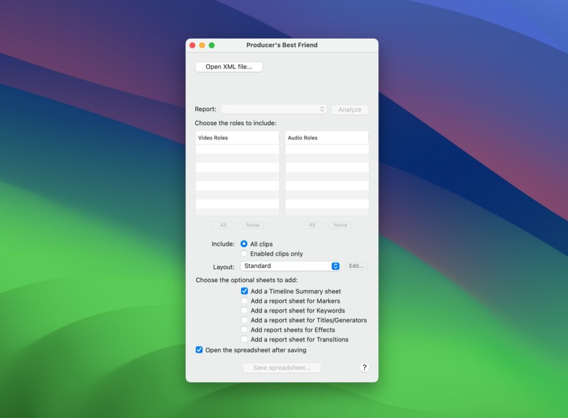Check Add report sheets for Effects
This screenshot has height=418, width=568.
(244, 329)
